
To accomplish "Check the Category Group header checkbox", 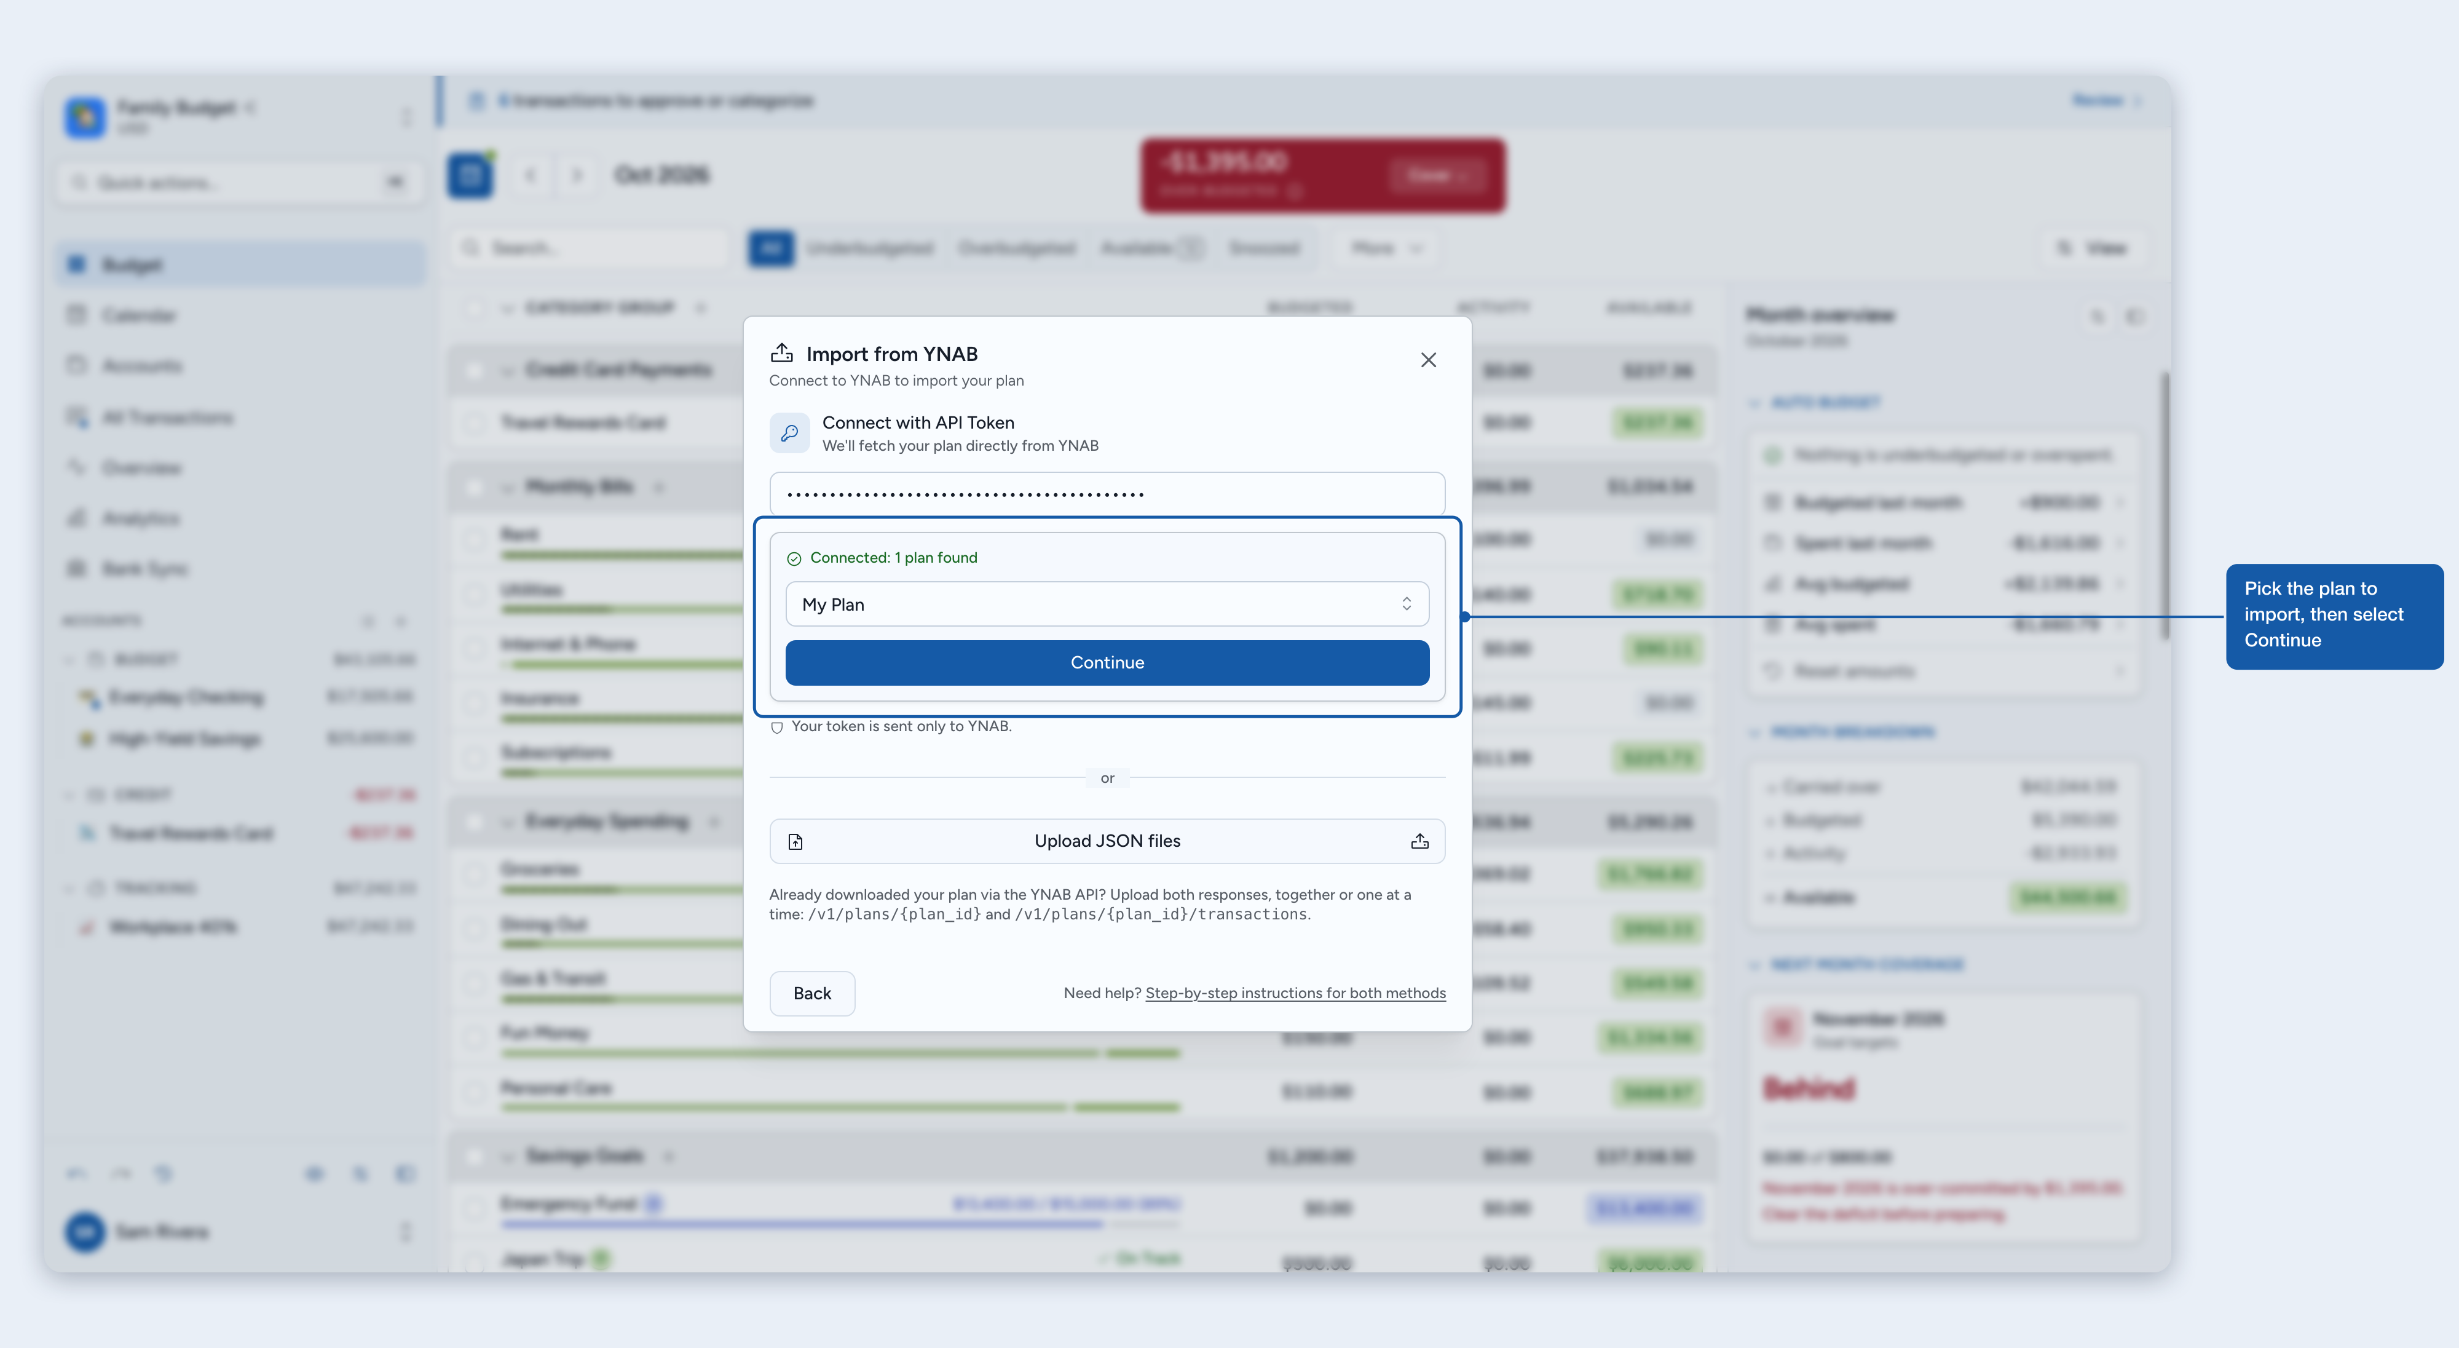I will click(x=473, y=307).
